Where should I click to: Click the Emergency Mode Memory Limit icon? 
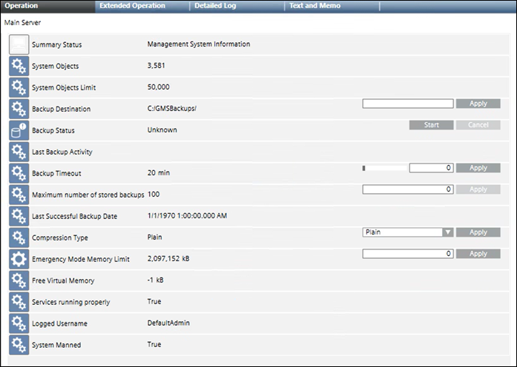coord(19,259)
